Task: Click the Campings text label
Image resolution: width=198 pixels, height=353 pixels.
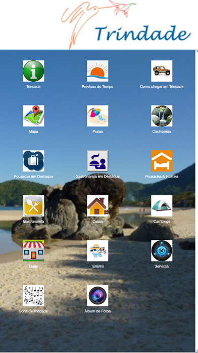Action: (x=162, y=222)
